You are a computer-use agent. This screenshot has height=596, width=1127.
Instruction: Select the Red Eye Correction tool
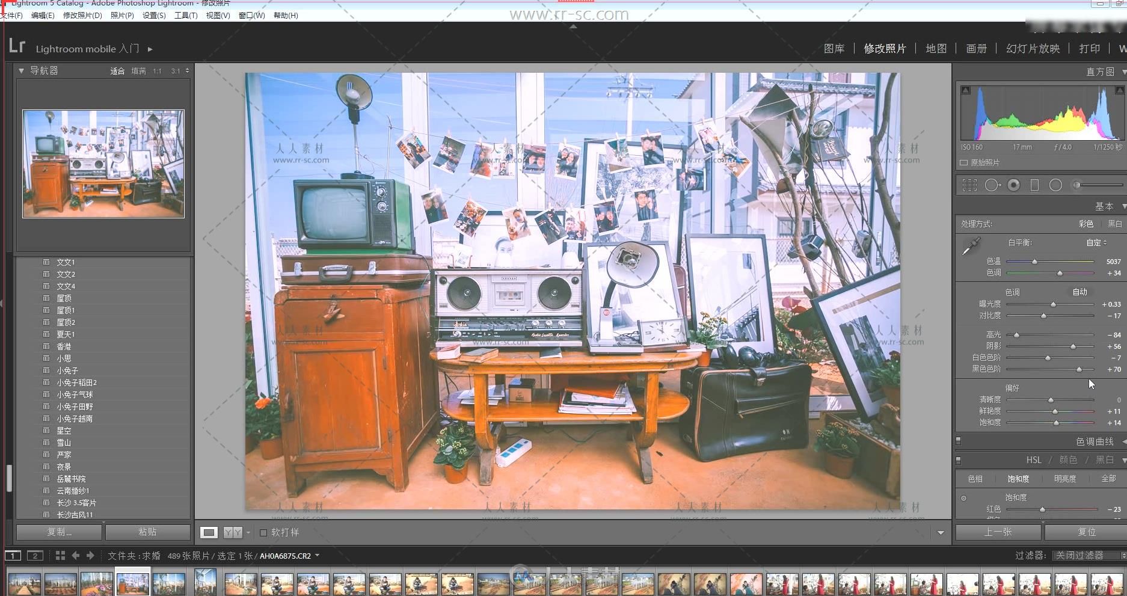click(1014, 185)
